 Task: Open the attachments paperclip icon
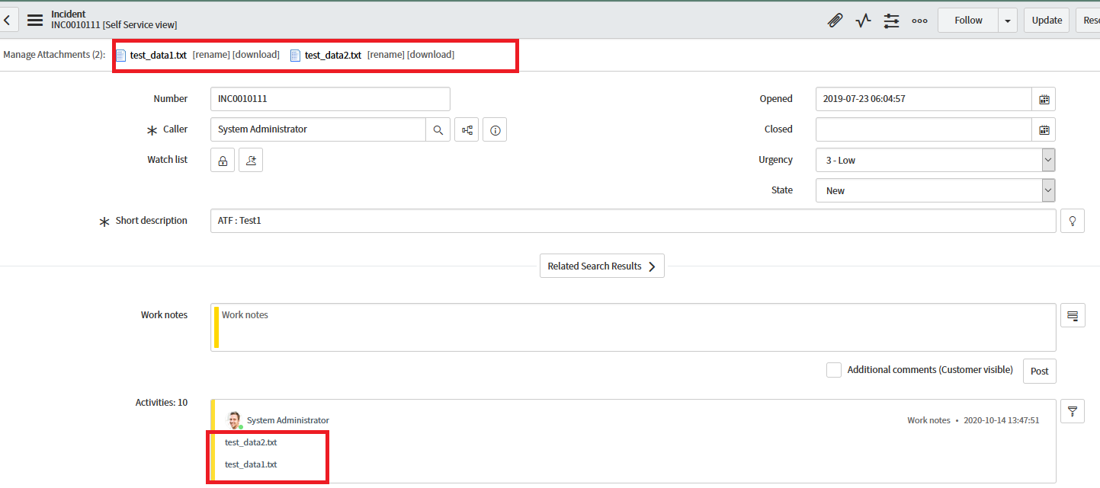835,20
